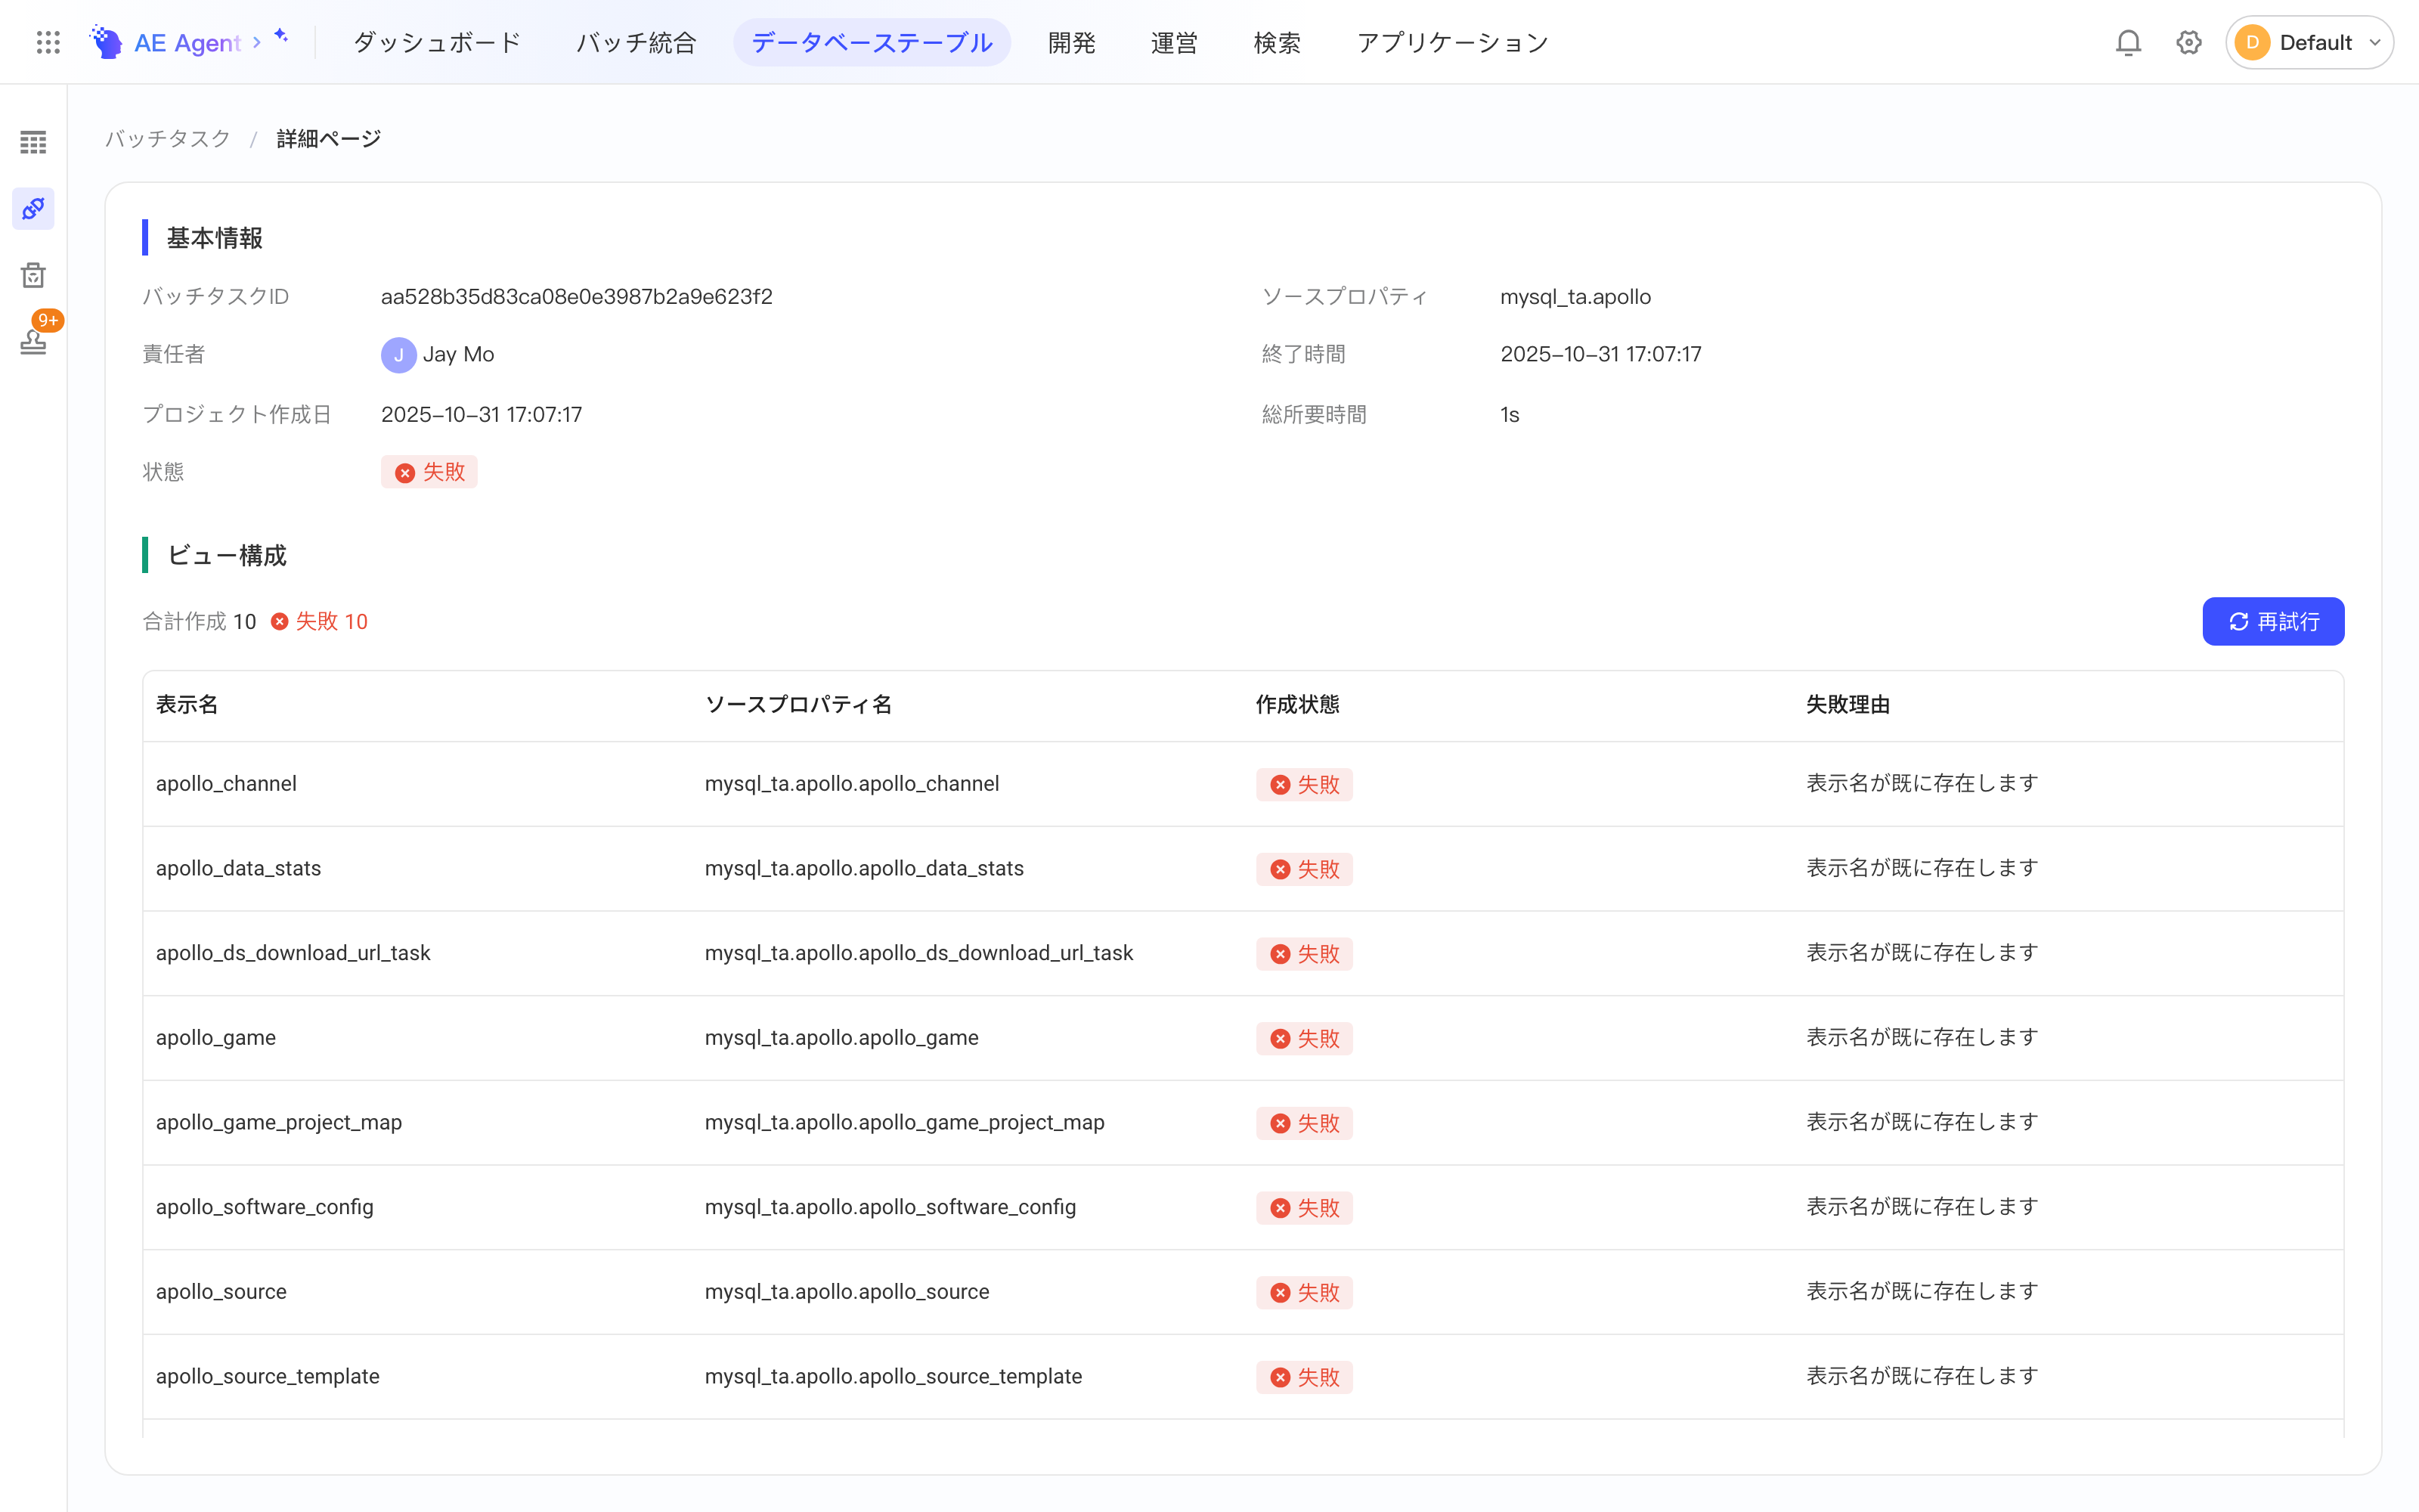This screenshot has width=2419, height=1512.
Task: Open the 検索 tab
Action: point(1277,42)
